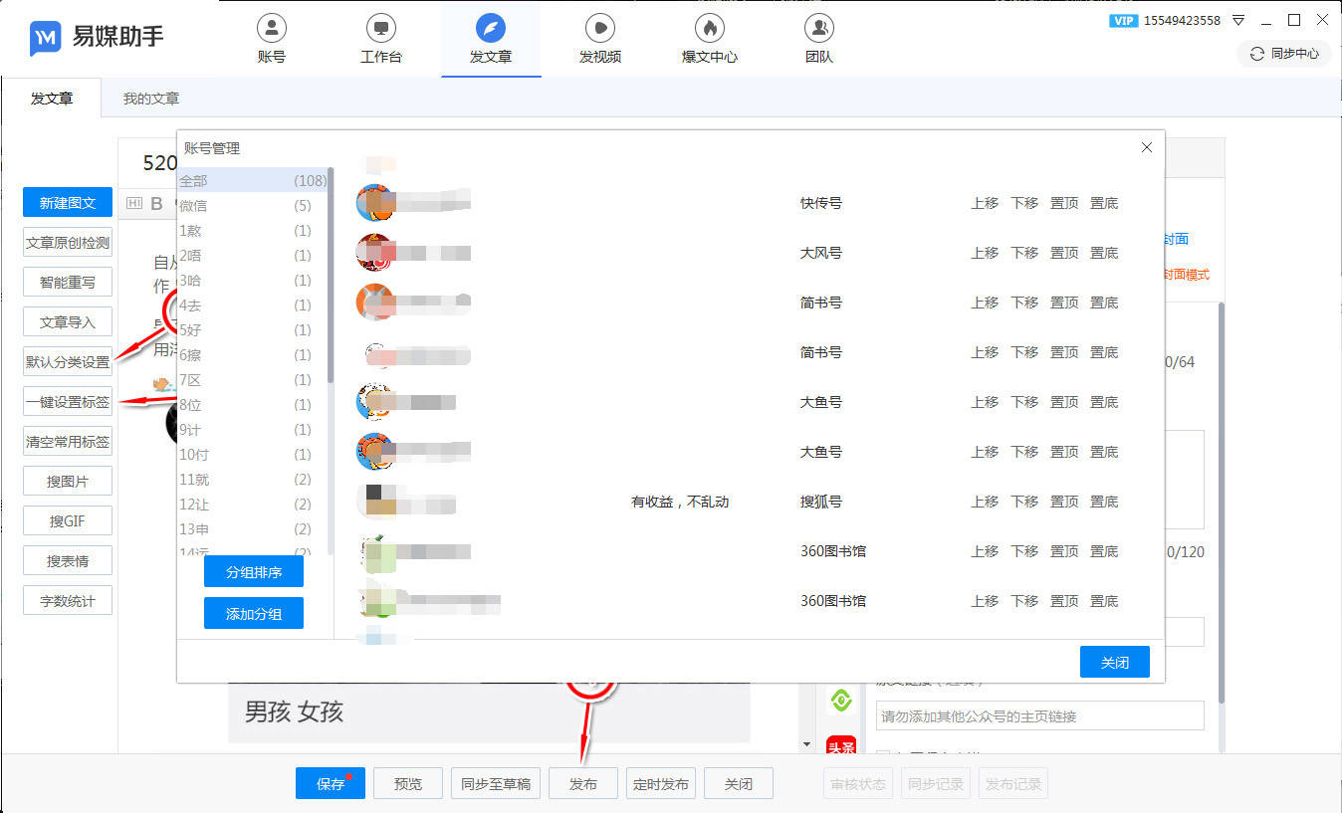Open the 爆文中心 hot articles center
This screenshot has height=813, width=1342.
tap(709, 39)
